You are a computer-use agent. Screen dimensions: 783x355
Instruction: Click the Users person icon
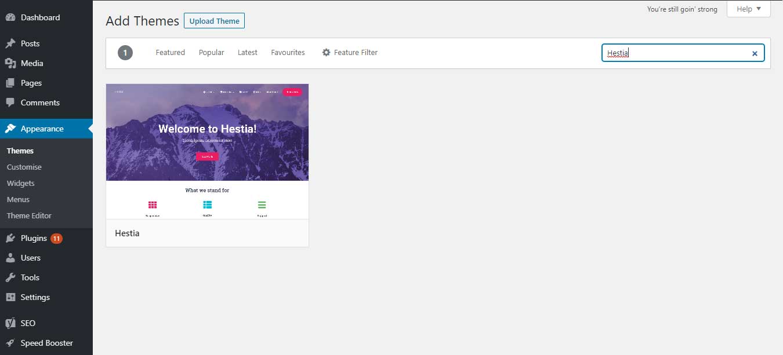coord(10,258)
